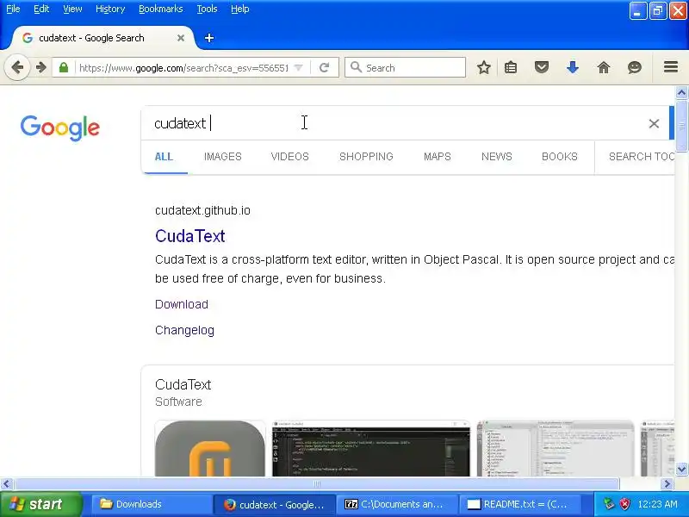Open the downloads arrow panel
Screen dimensions: 689x517
[573, 68]
